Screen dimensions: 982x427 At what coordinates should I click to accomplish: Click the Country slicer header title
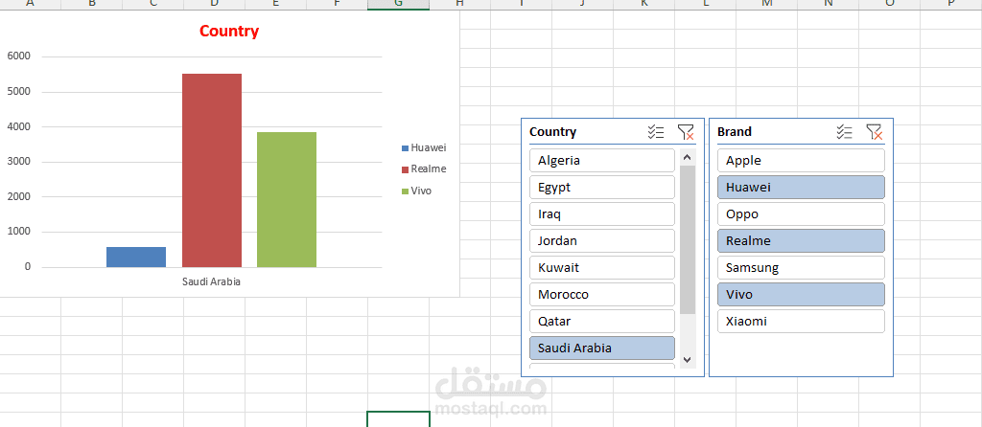553,132
